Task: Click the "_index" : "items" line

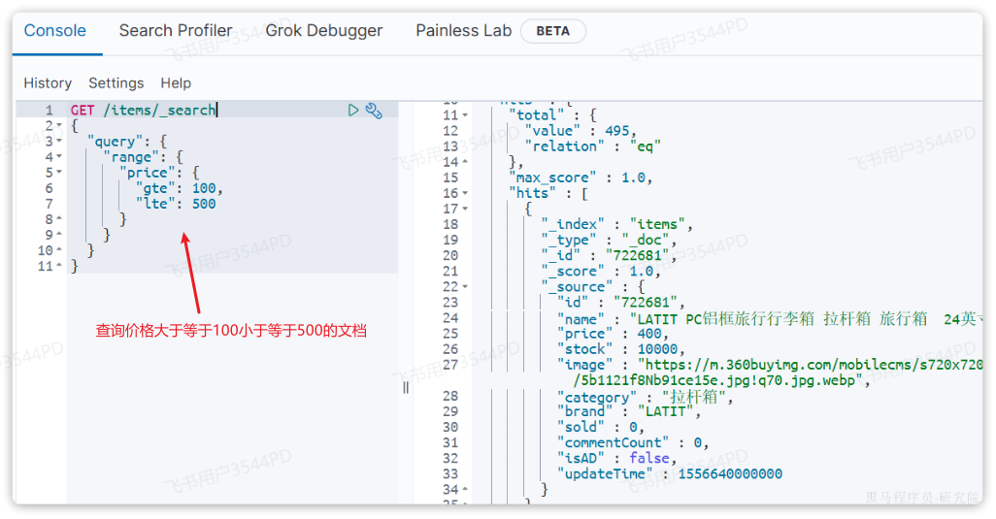Action: 616,224
